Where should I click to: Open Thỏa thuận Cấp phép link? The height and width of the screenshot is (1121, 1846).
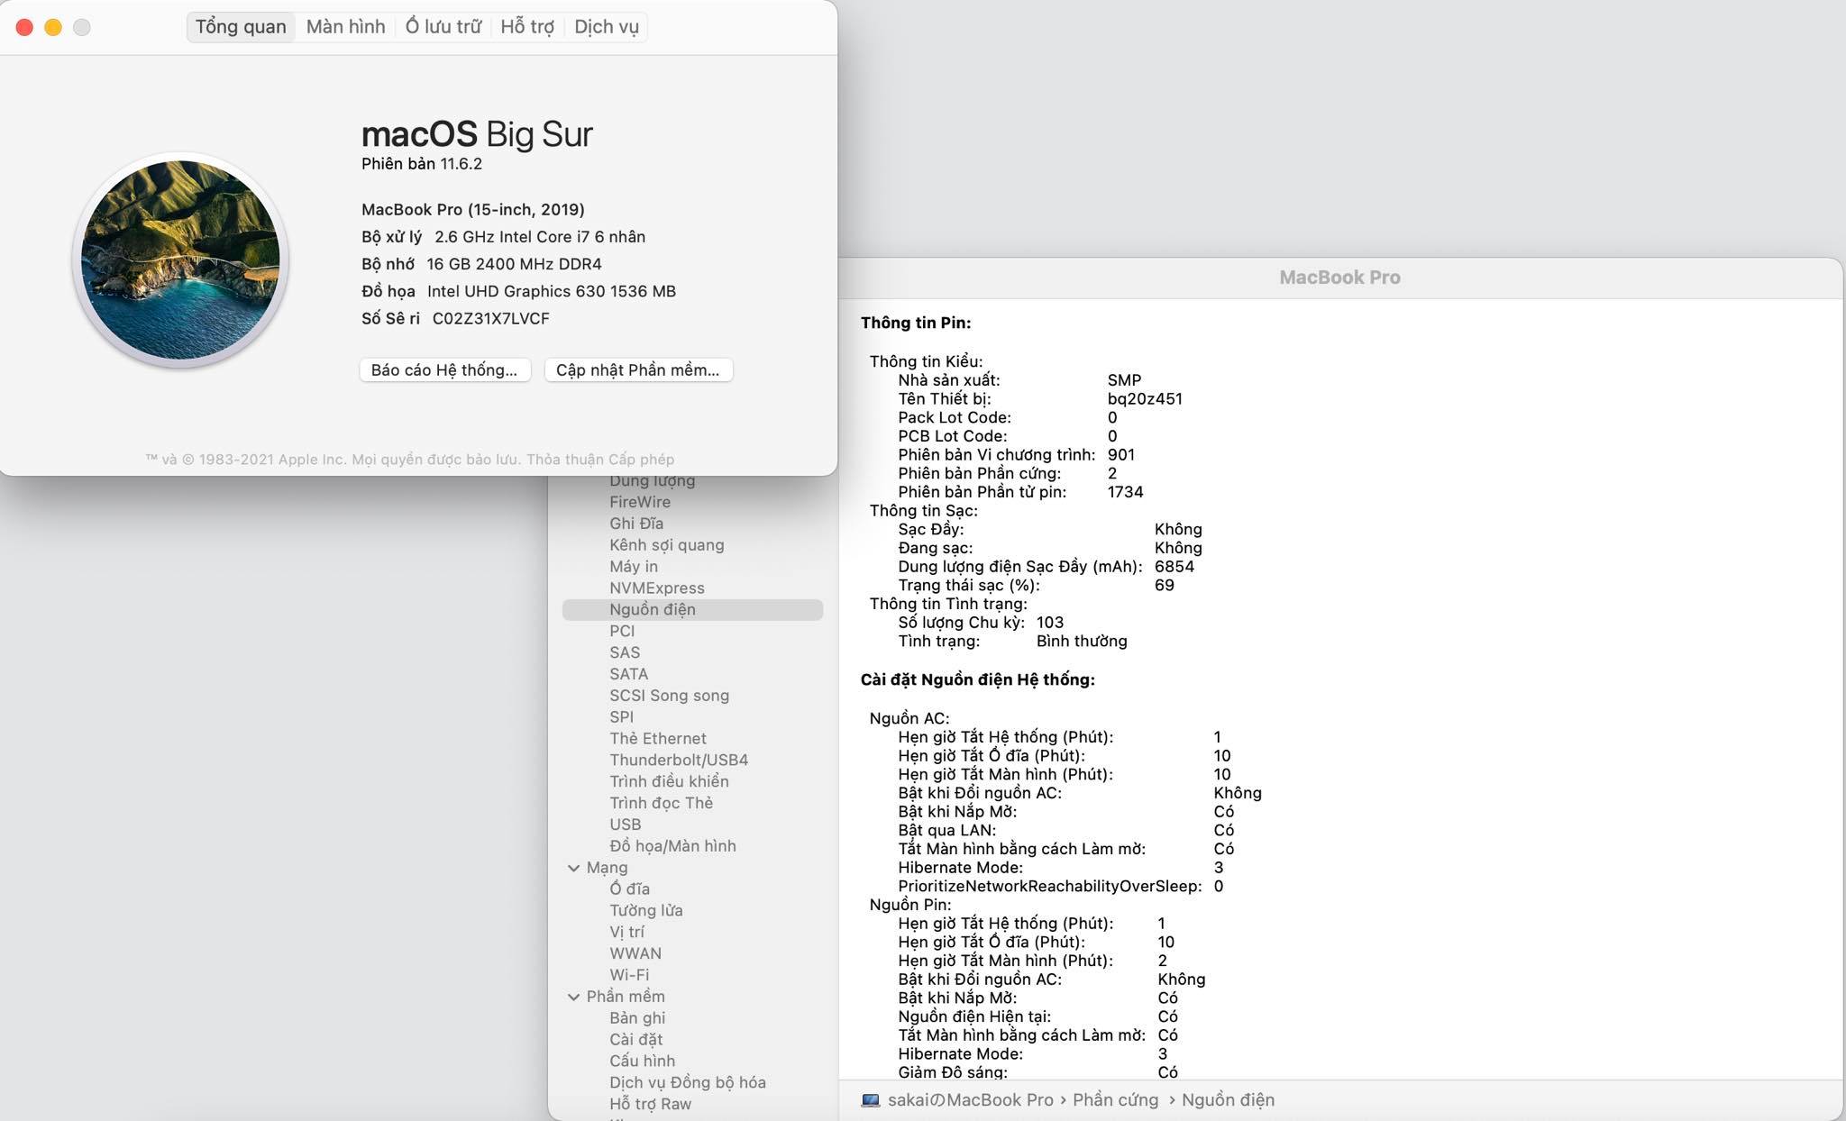pyautogui.click(x=600, y=460)
